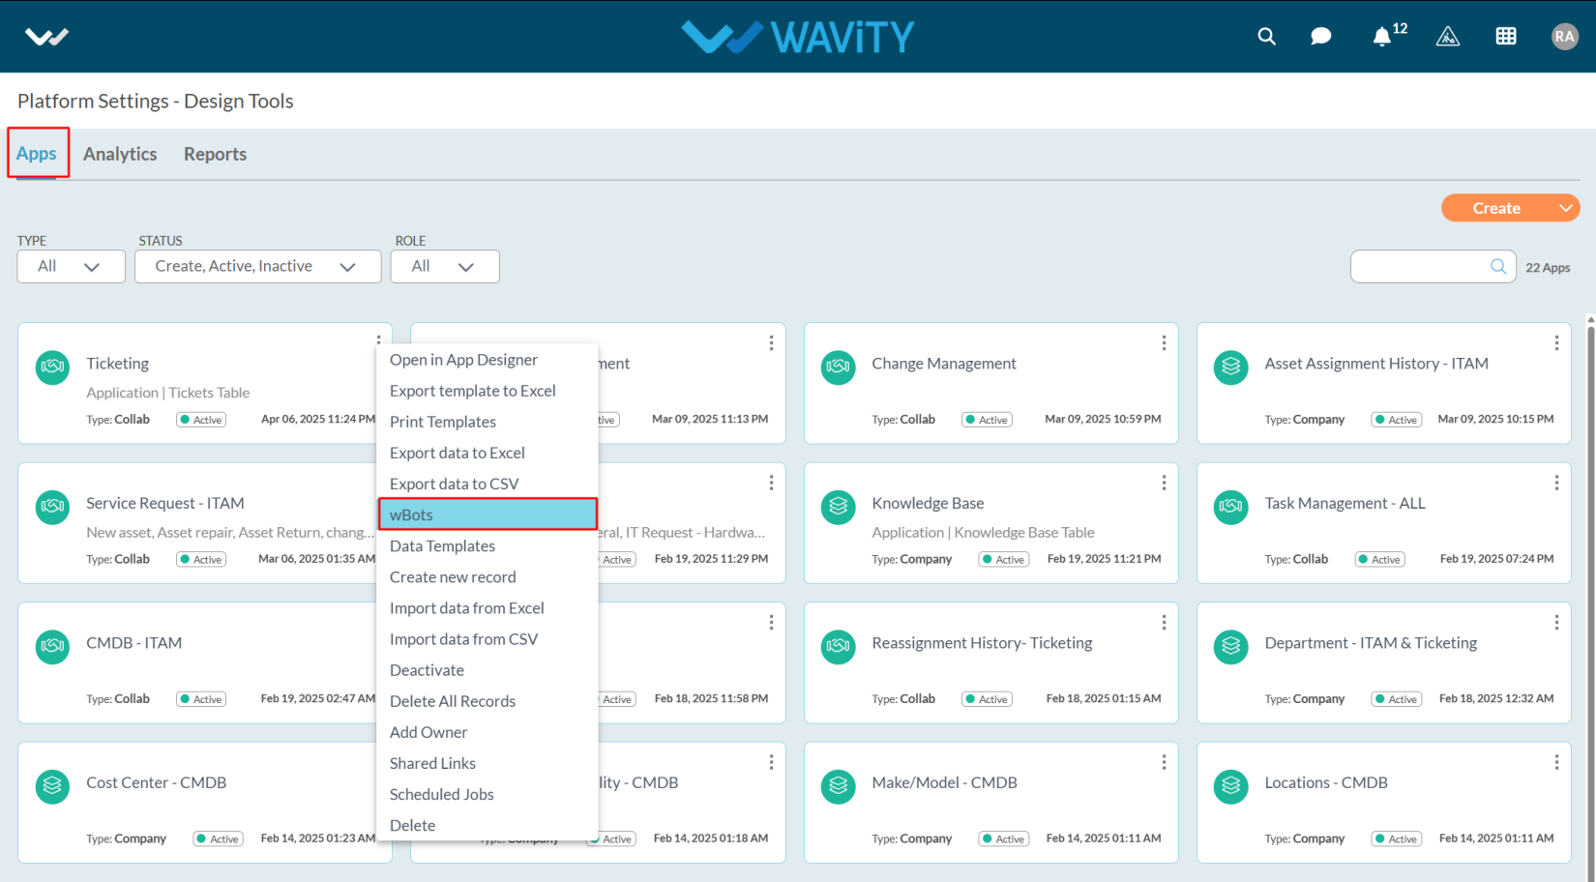This screenshot has height=882, width=1596.
Task: Click the Knowledge Base app icon
Action: click(839, 507)
